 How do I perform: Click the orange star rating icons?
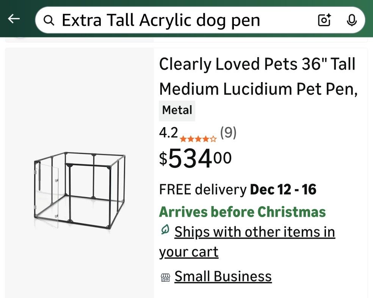pyautogui.click(x=198, y=139)
